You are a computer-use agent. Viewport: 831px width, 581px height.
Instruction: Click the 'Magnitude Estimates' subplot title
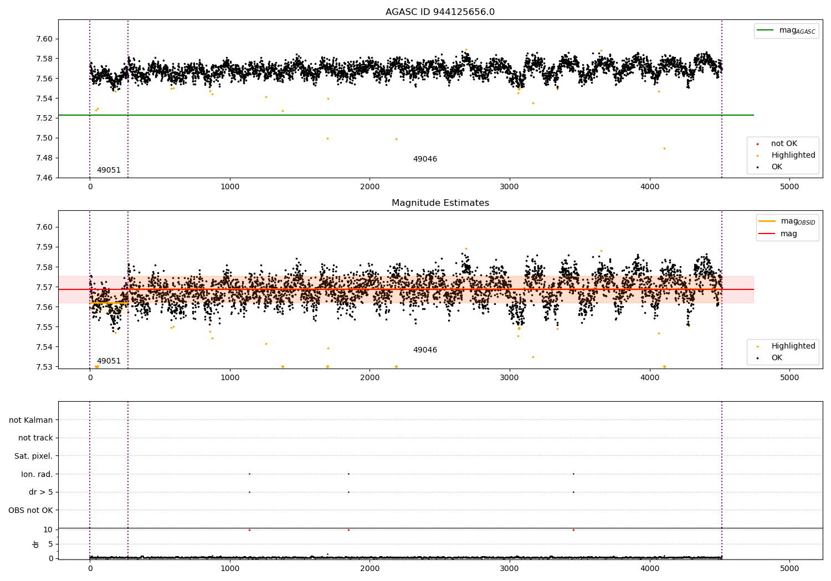(x=440, y=203)
